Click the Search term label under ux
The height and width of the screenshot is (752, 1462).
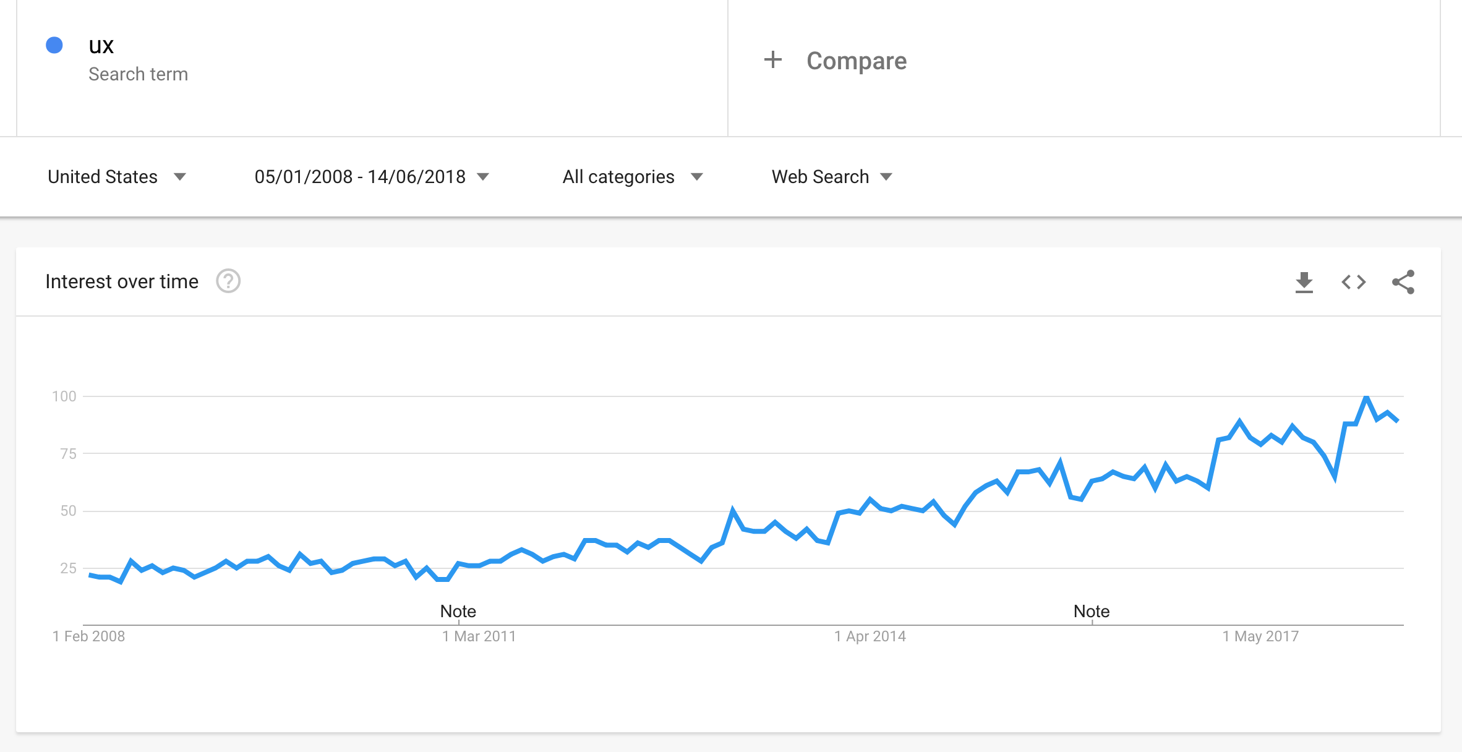(x=139, y=74)
